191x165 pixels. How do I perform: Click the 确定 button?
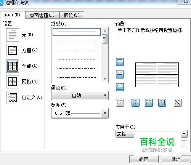coord(144,159)
